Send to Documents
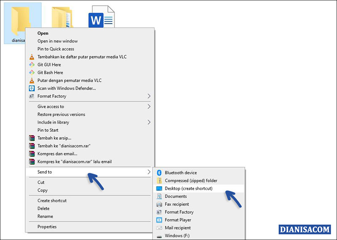The width and height of the screenshot is (337, 240). tap(199, 196)
